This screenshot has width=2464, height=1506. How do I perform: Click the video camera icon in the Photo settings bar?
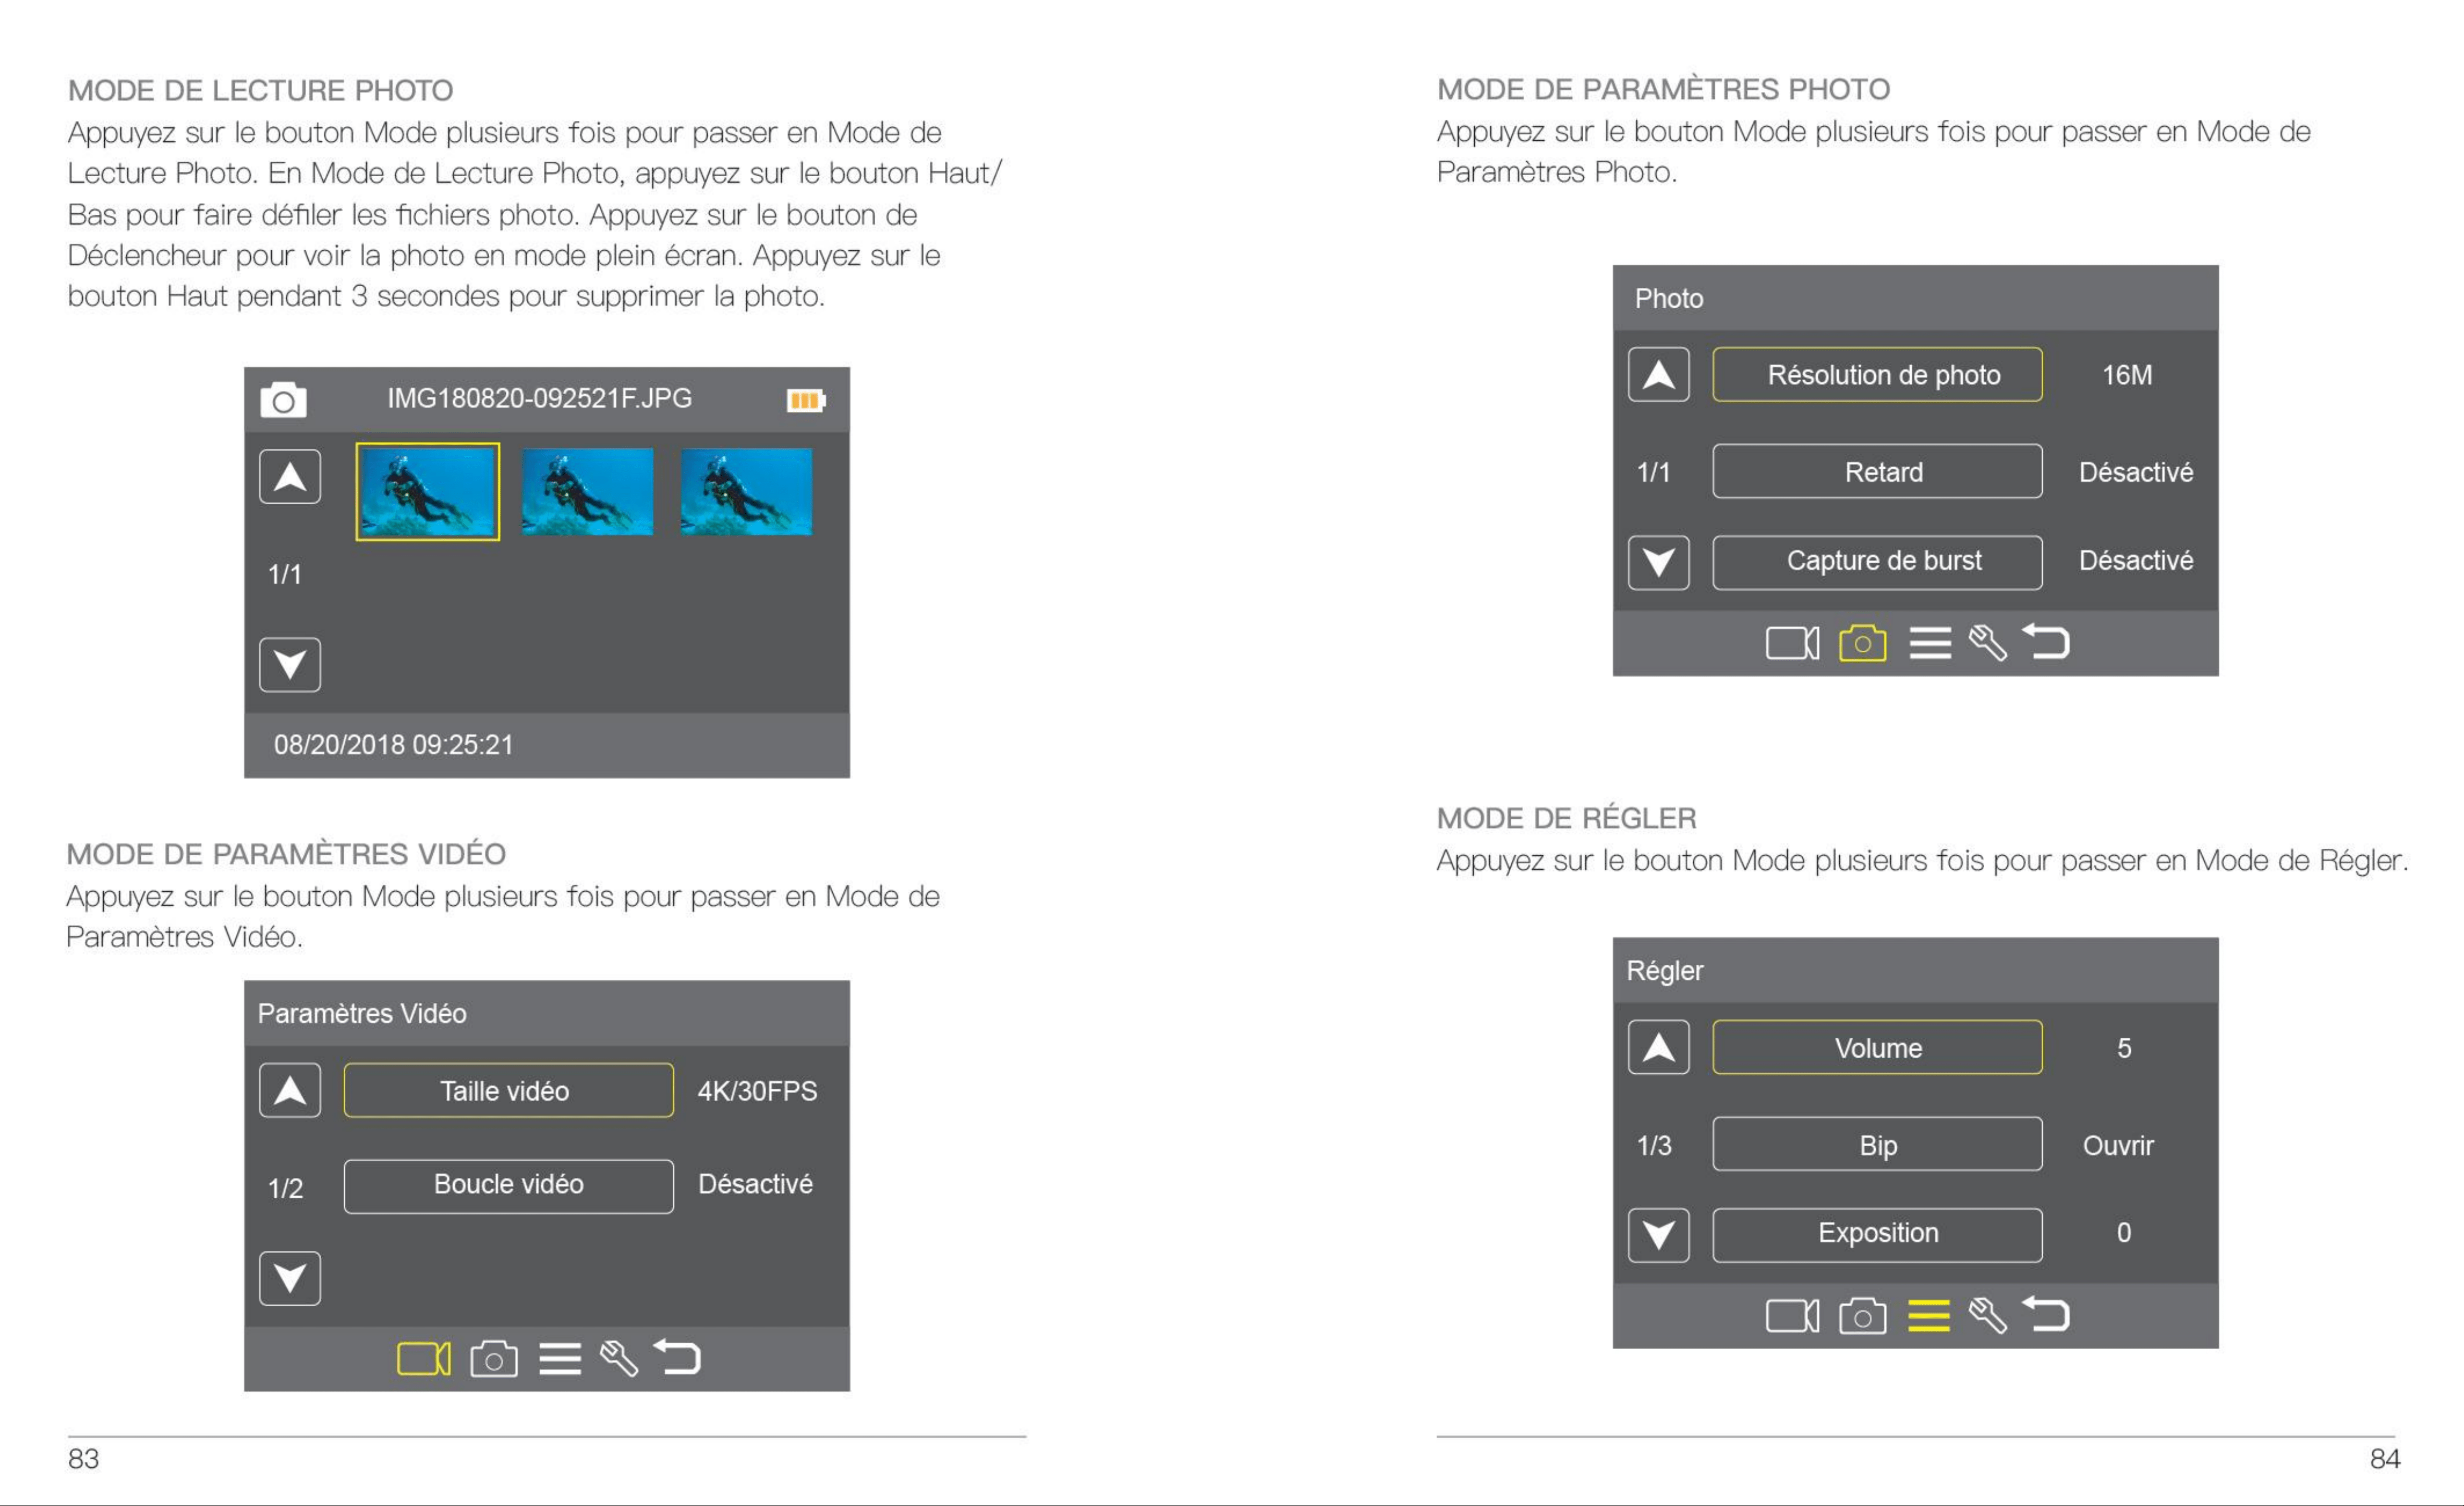(1792, 643)
